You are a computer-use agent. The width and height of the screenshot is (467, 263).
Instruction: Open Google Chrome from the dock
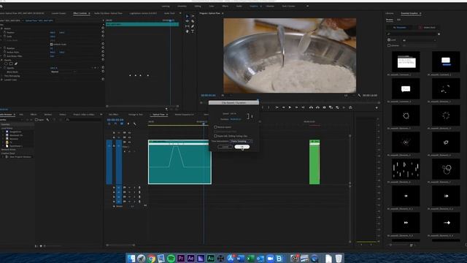(x=151, y=258)
